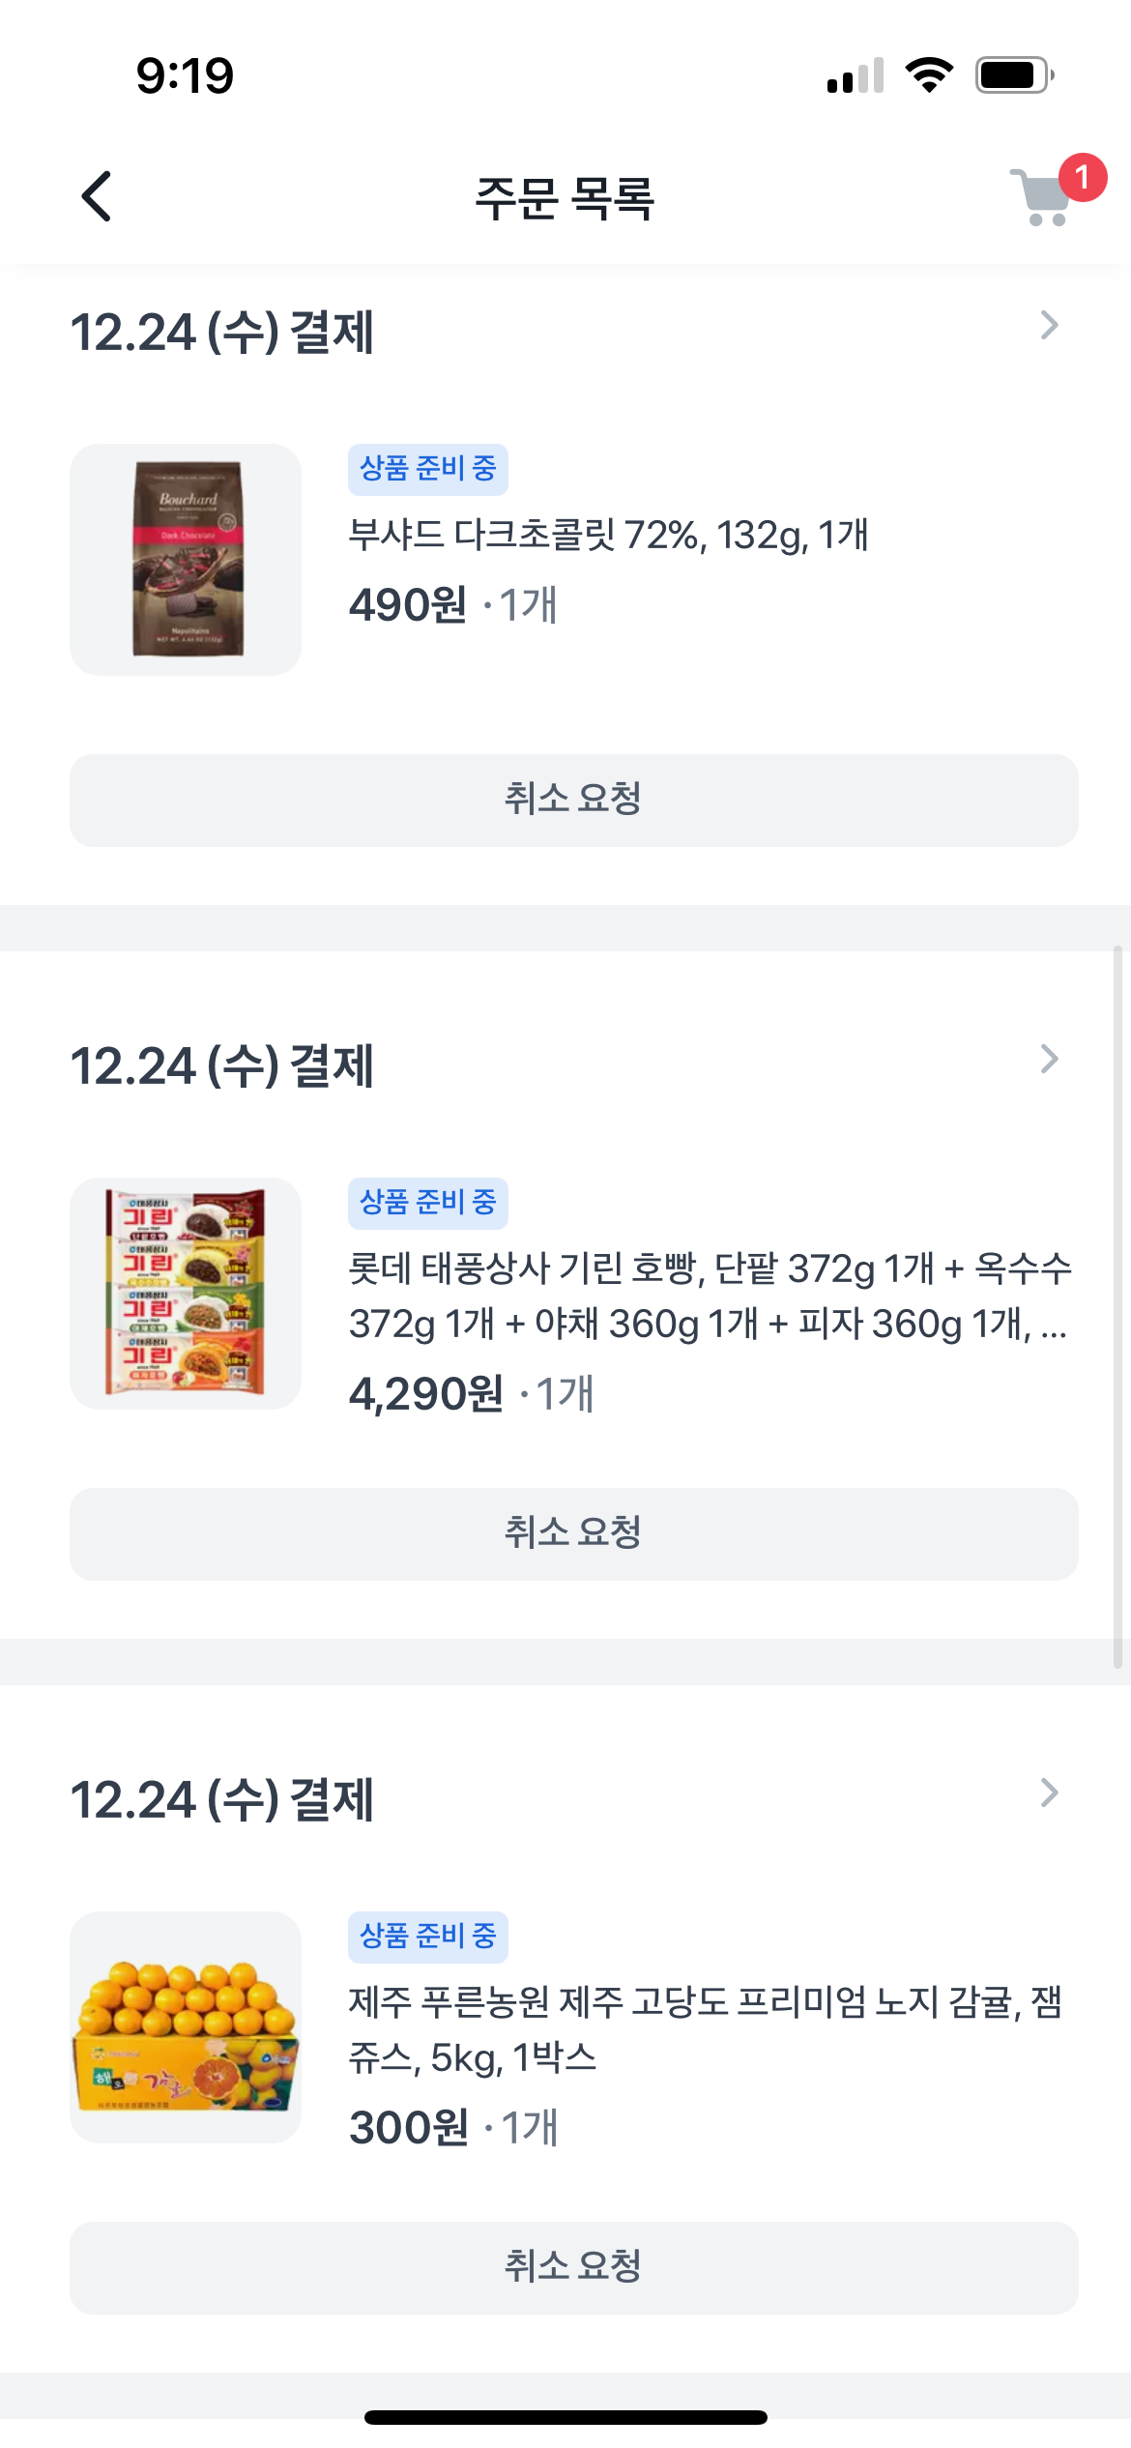The image size is (1131, 2448).
Task: Request cancel for the Lotte hoppang order
Action: [573, 1534]
